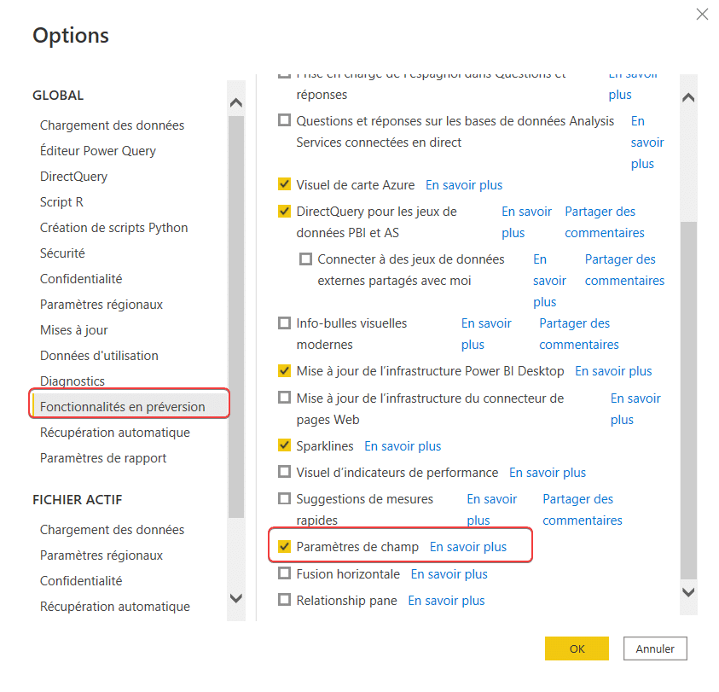Check the Relationship pane option
719x692 pixels.
pyautogui.click(x=284, y=600)
